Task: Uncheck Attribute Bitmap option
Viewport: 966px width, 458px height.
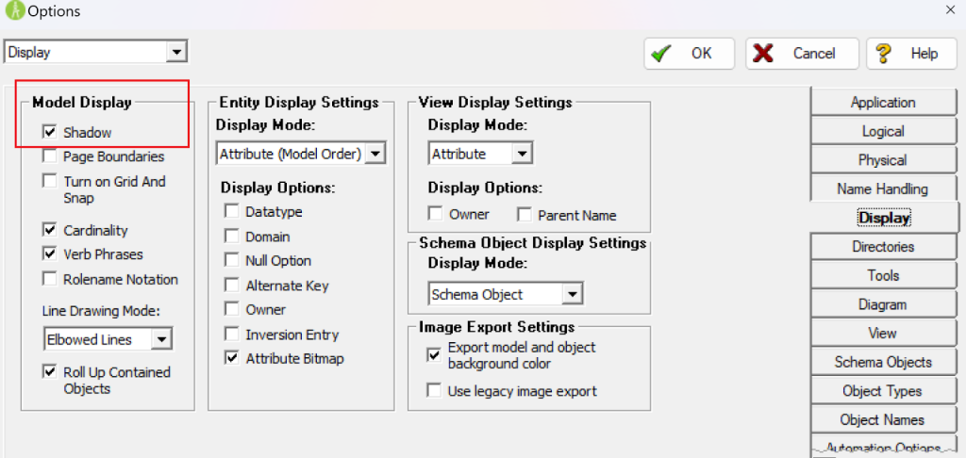Action: [232, 358]
